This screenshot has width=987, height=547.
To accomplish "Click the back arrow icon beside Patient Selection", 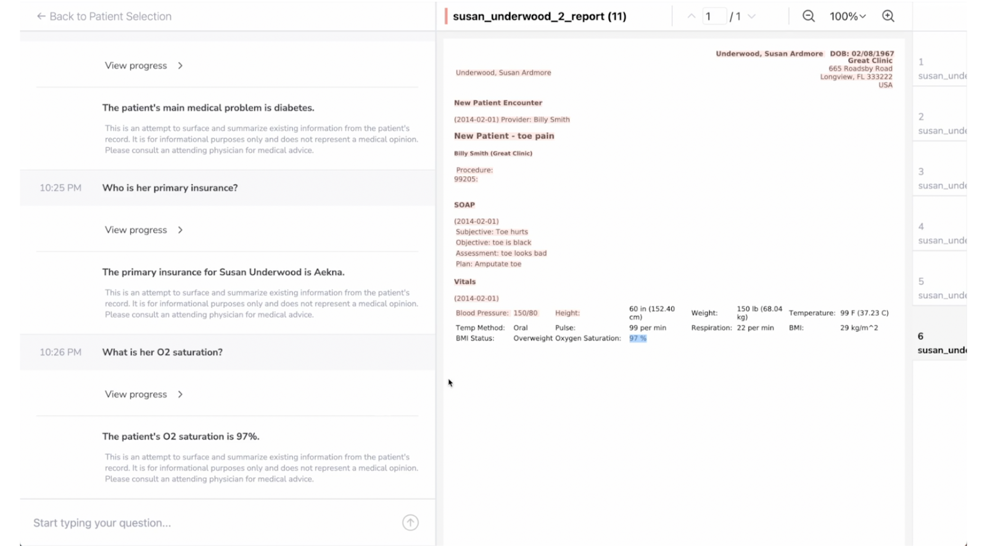I will click(x=41, y=17).
